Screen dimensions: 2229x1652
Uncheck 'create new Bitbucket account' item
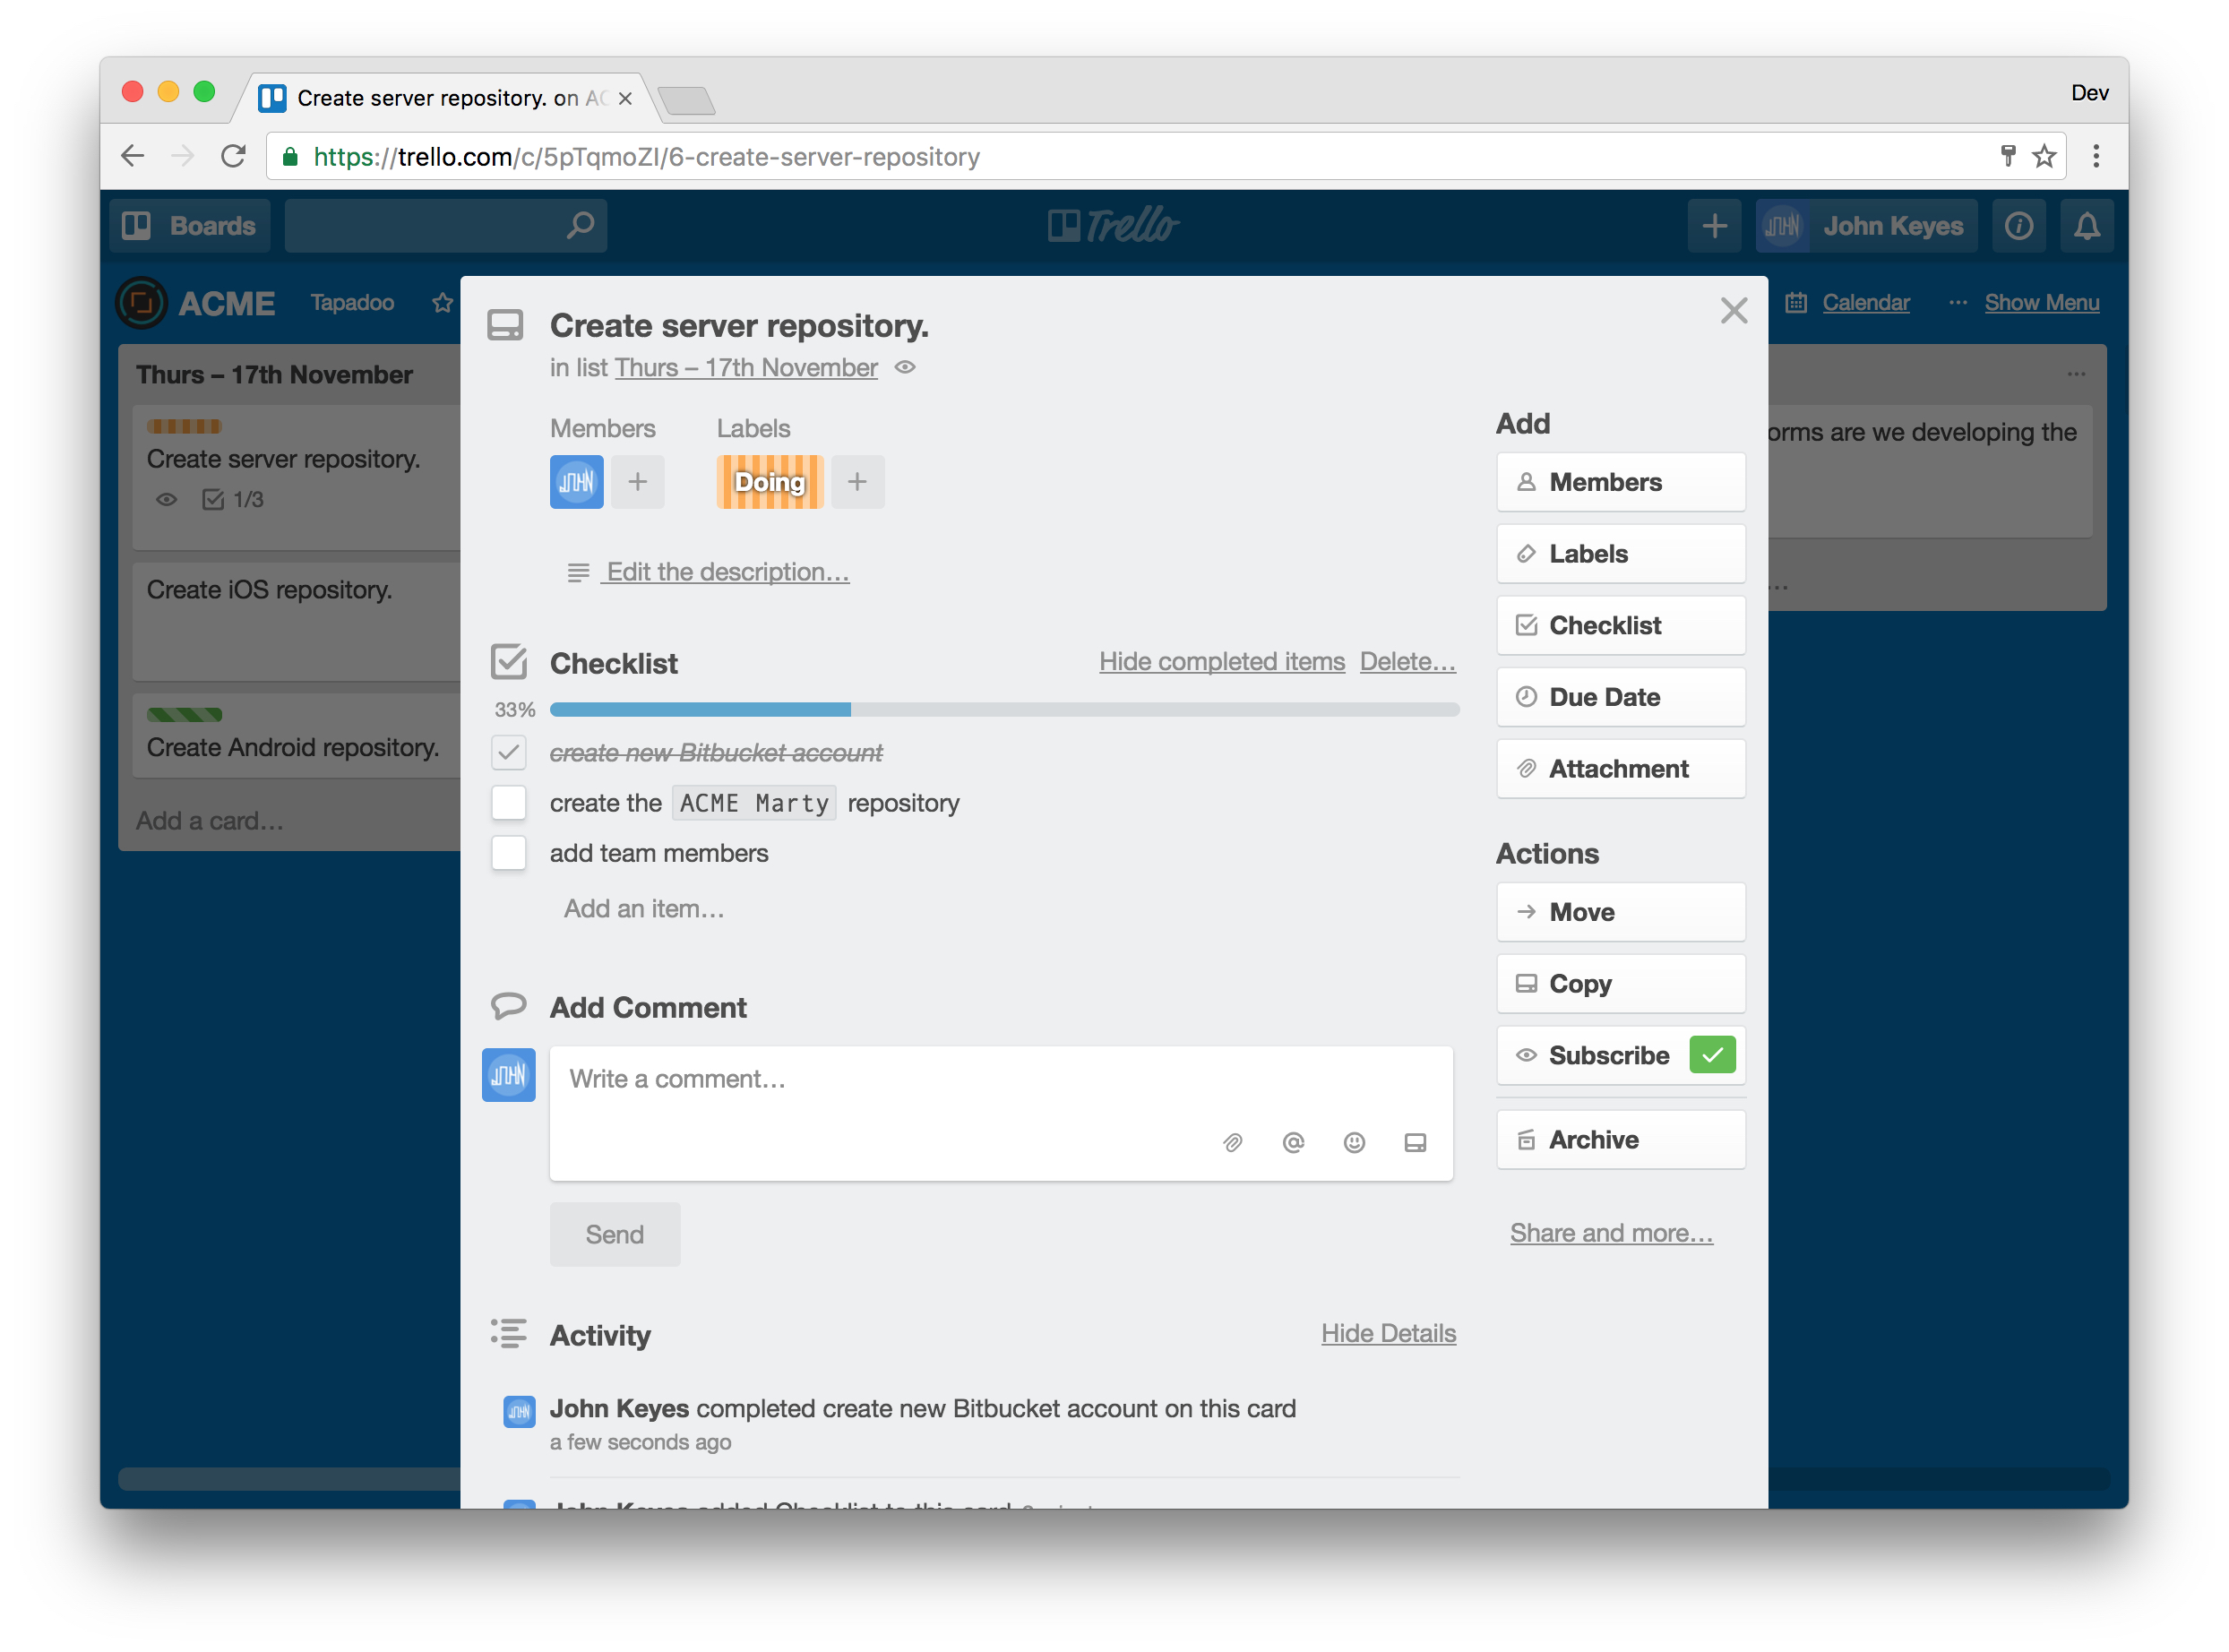tap(508, 752)
